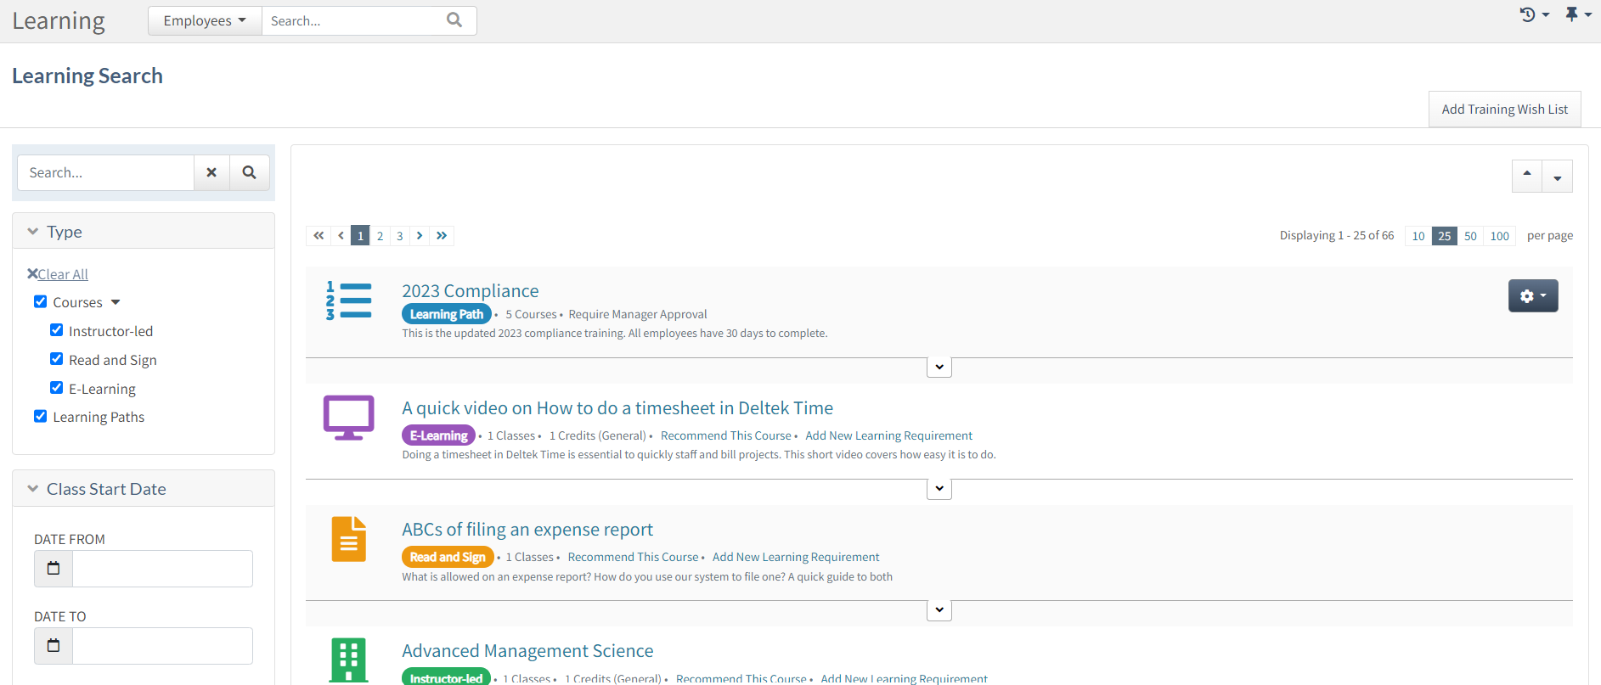
Task: Open the history clock icon menu
Action: pyautogui.click(x=1534, y=14)
